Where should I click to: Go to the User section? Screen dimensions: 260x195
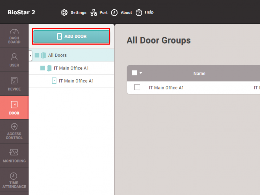coord(14,60)
